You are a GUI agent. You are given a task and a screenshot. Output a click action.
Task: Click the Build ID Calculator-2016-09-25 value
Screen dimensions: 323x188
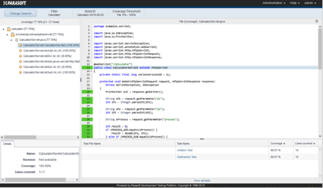pyautogui.click(x=90, y=15)
